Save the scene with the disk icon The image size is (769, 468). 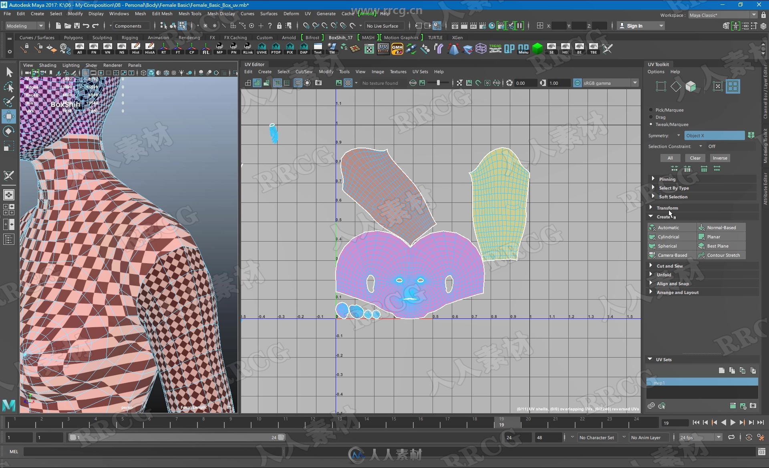coord(76,26)
